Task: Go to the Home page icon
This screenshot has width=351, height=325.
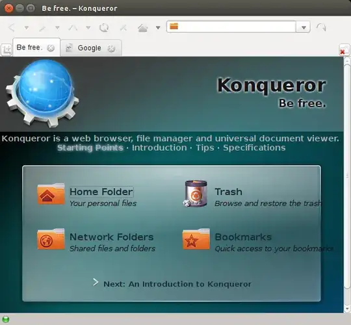Action: pos(142,28)
